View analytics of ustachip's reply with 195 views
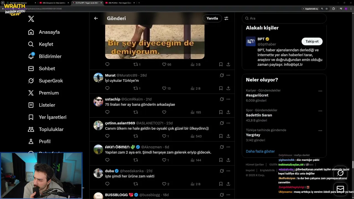Image resolution: width=354 pixels, height=199 pixels. 196,112
